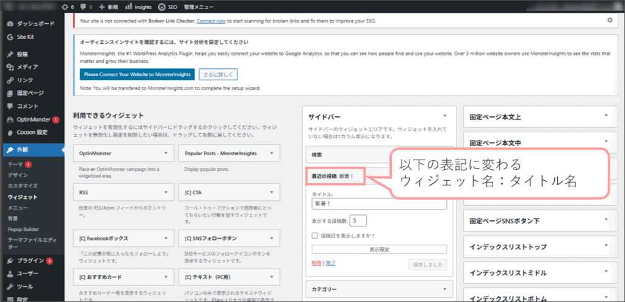The height and width of the screenshot is (302, 625).
Task: Click the Posts pin icon in sidebar
Action: pos(10,54)
